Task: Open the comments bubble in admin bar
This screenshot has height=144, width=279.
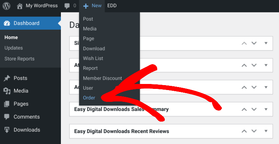Action: pos(67,6)
